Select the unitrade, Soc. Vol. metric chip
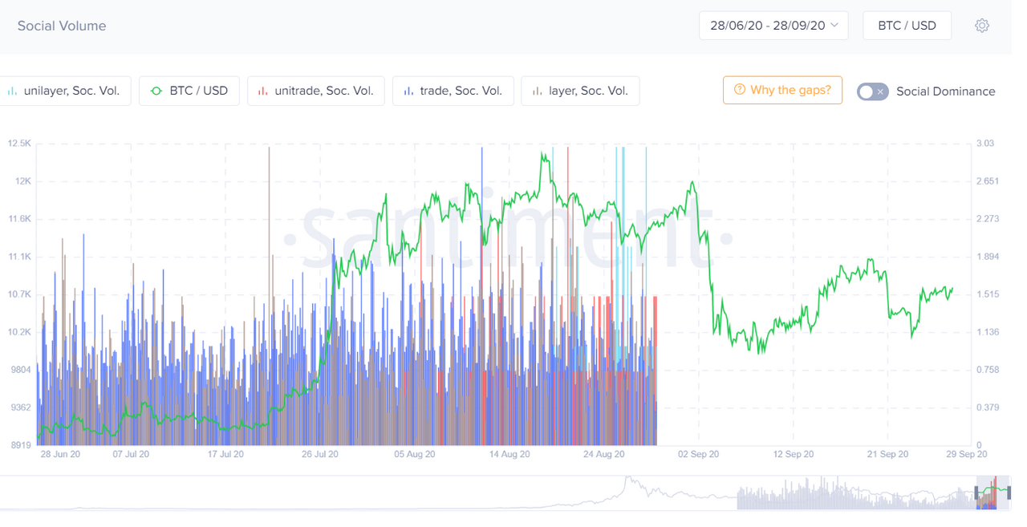 pos(316,91)
